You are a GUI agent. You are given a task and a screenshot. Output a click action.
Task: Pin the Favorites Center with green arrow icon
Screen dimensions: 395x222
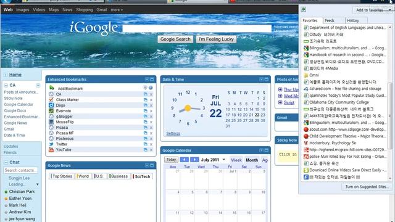[x=304, y=9]
